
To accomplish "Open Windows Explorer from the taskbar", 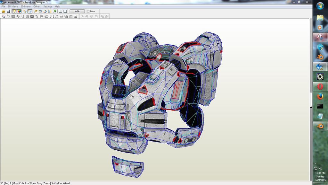I will pos(320,18).
